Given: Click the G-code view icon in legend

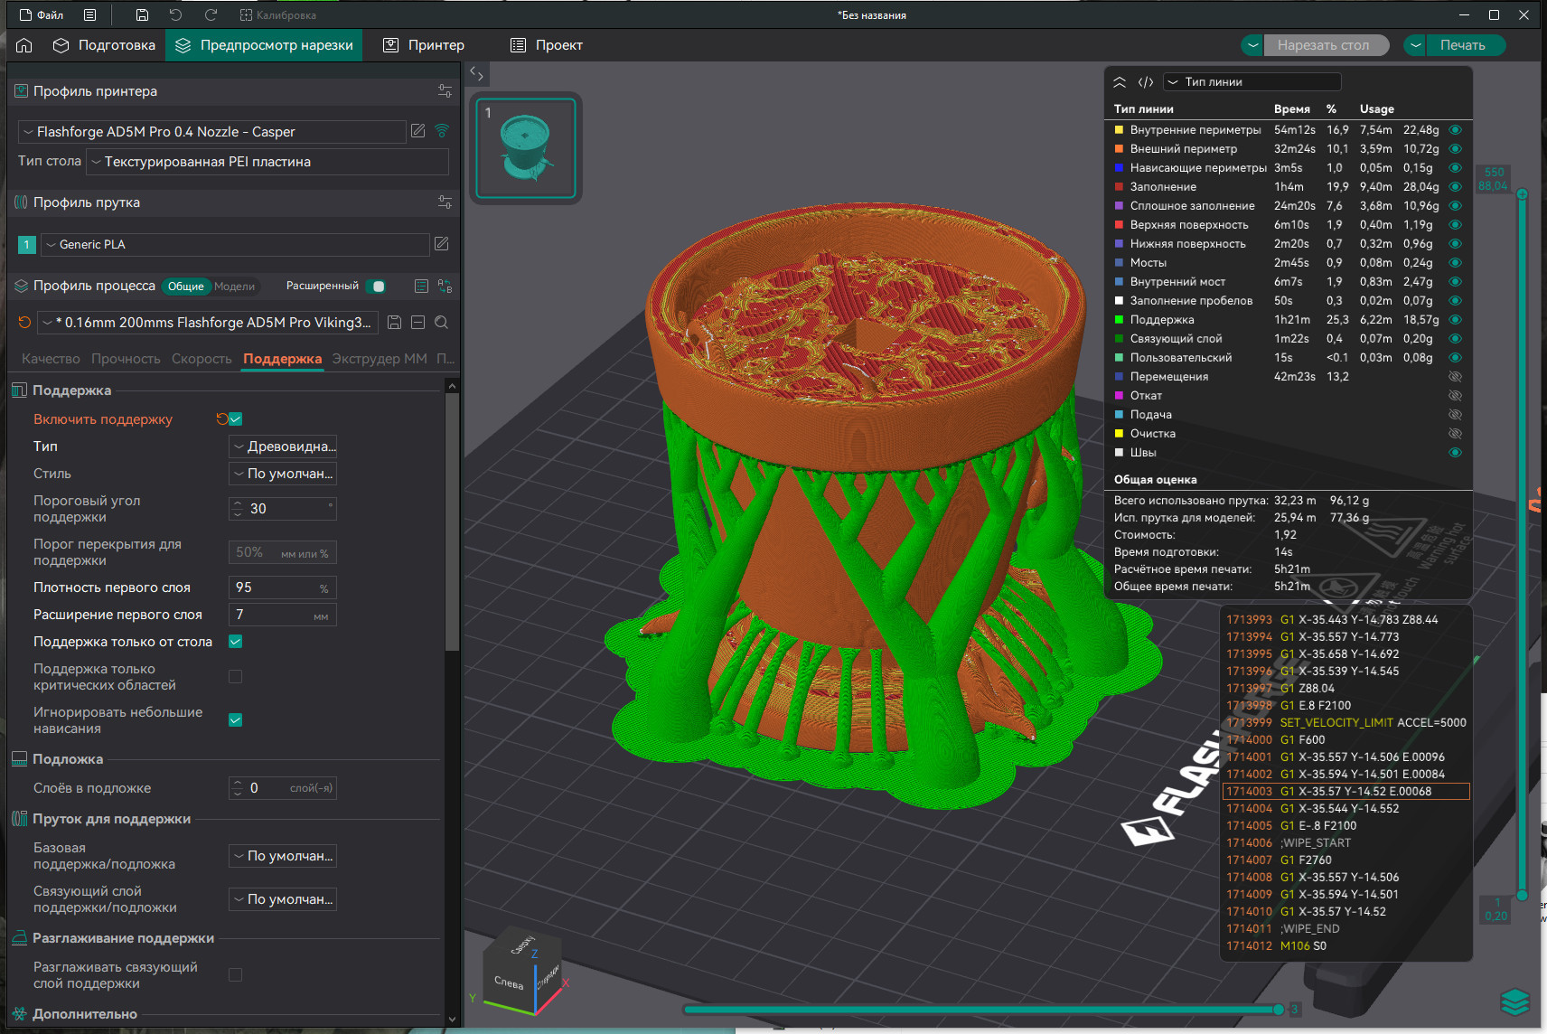Looking at the screenshot, I should pyautogui.click(x=1146, y=82).
